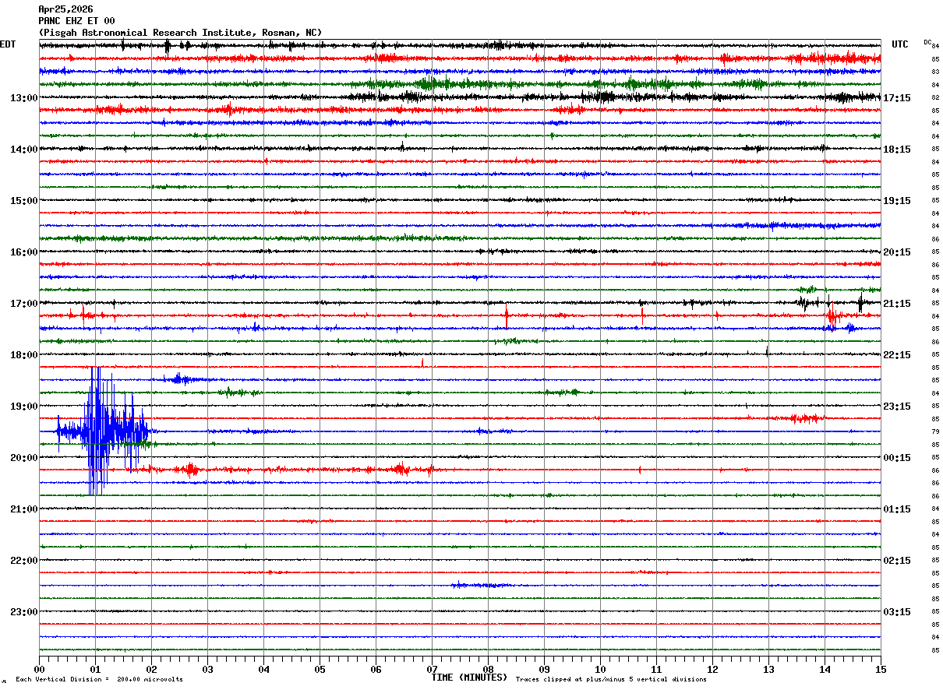Click the red spike near minute 08 at 17:15

507,317
